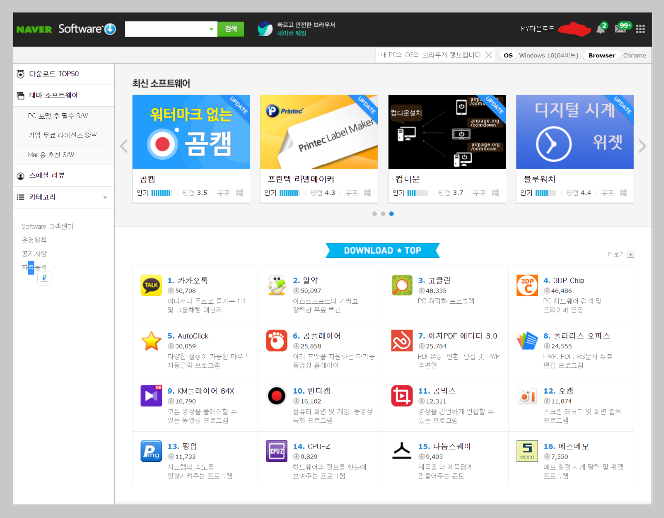Click the small file icon below 자료등록
This screenshot has height=518, width=664.
click(x=44, y=278)
